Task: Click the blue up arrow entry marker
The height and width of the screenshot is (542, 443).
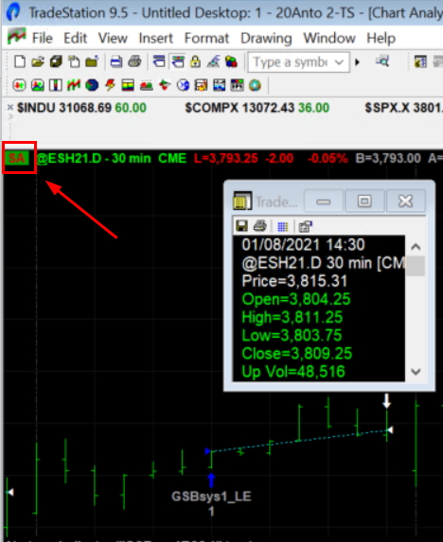Action: [x=211, y=481]
